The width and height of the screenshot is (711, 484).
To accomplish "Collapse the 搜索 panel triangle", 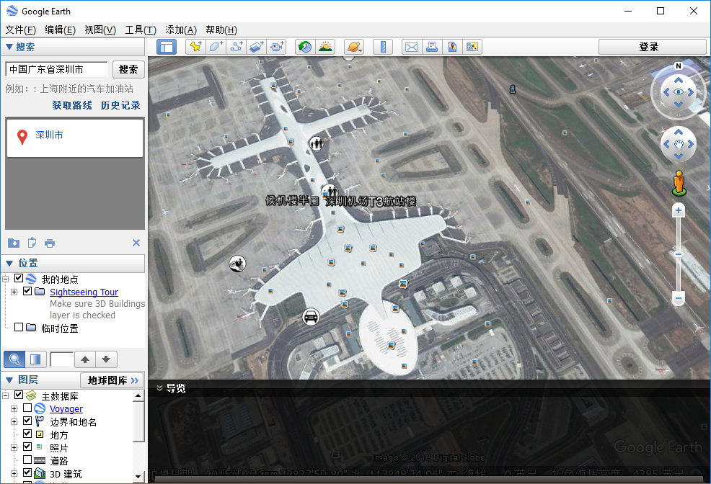I will [9, 47].
